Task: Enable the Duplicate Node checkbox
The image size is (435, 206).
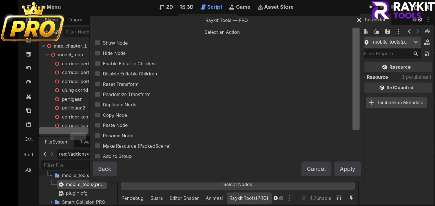Action: (x=98, y=105)
